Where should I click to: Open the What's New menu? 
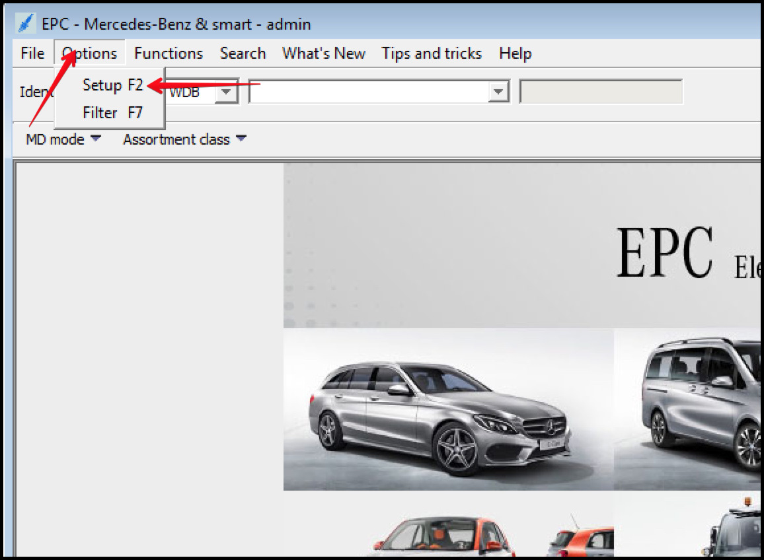[323, 53]
